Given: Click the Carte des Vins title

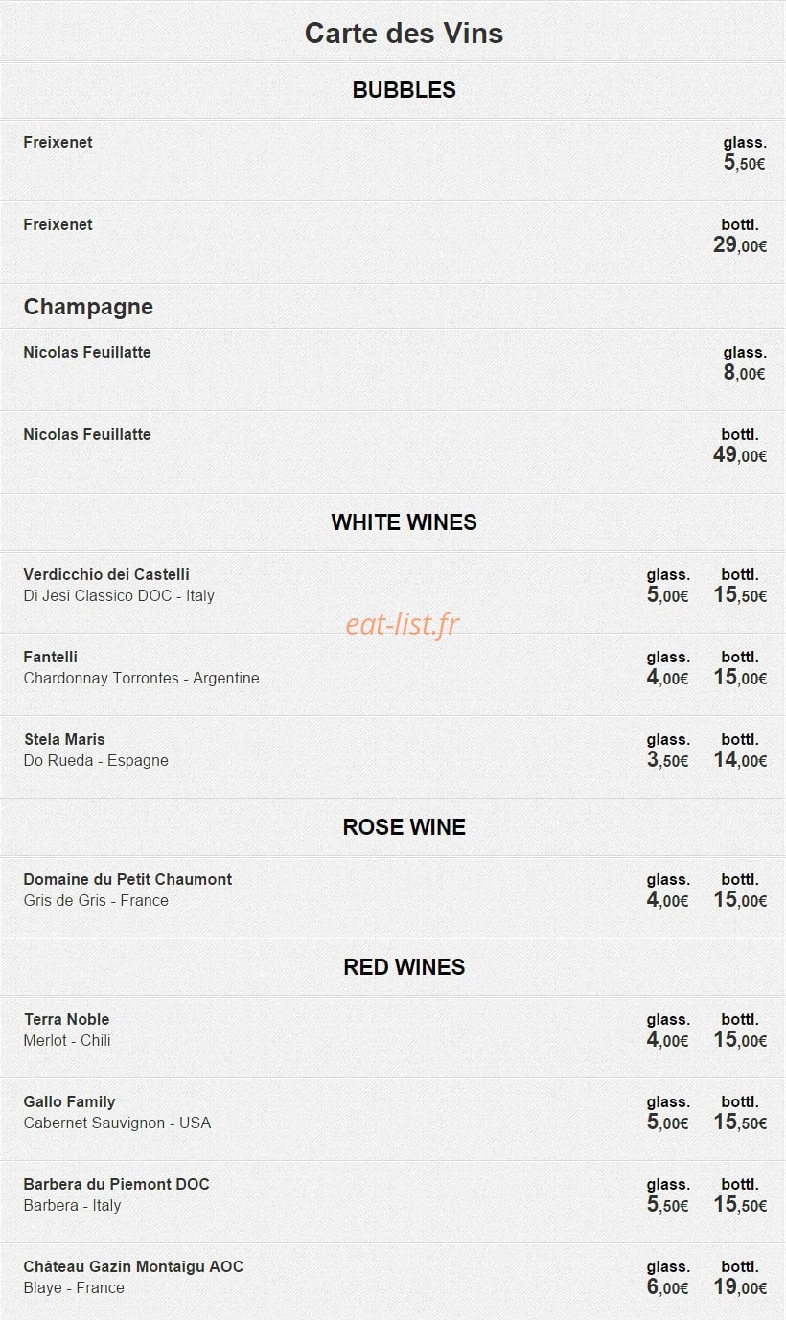Looking at the screenshot, I should pyautogui.click(x=404, y=33).
